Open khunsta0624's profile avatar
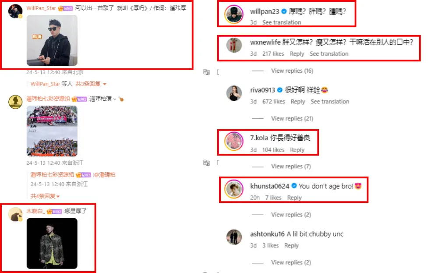The image size is (438, 273). pos(234,189)
